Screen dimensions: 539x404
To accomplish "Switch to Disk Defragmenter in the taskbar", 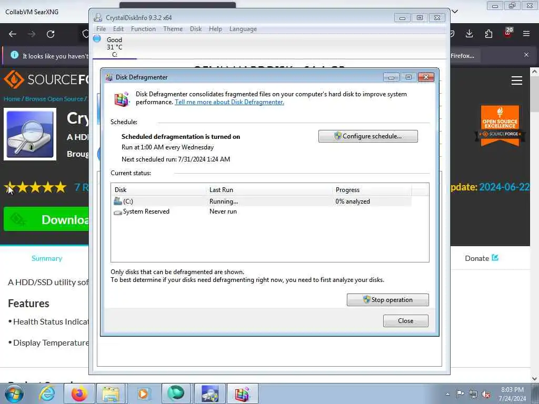I will (242, 393).
